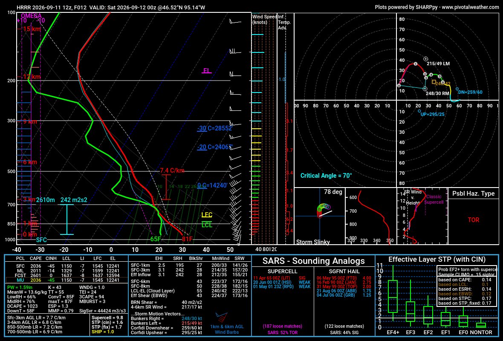Image resolution: width=503 pixels, height=341 pixels.
Task: Click the '04 Jul 06 00Z (GRB)' hail analog
Action: pos(336,295)
